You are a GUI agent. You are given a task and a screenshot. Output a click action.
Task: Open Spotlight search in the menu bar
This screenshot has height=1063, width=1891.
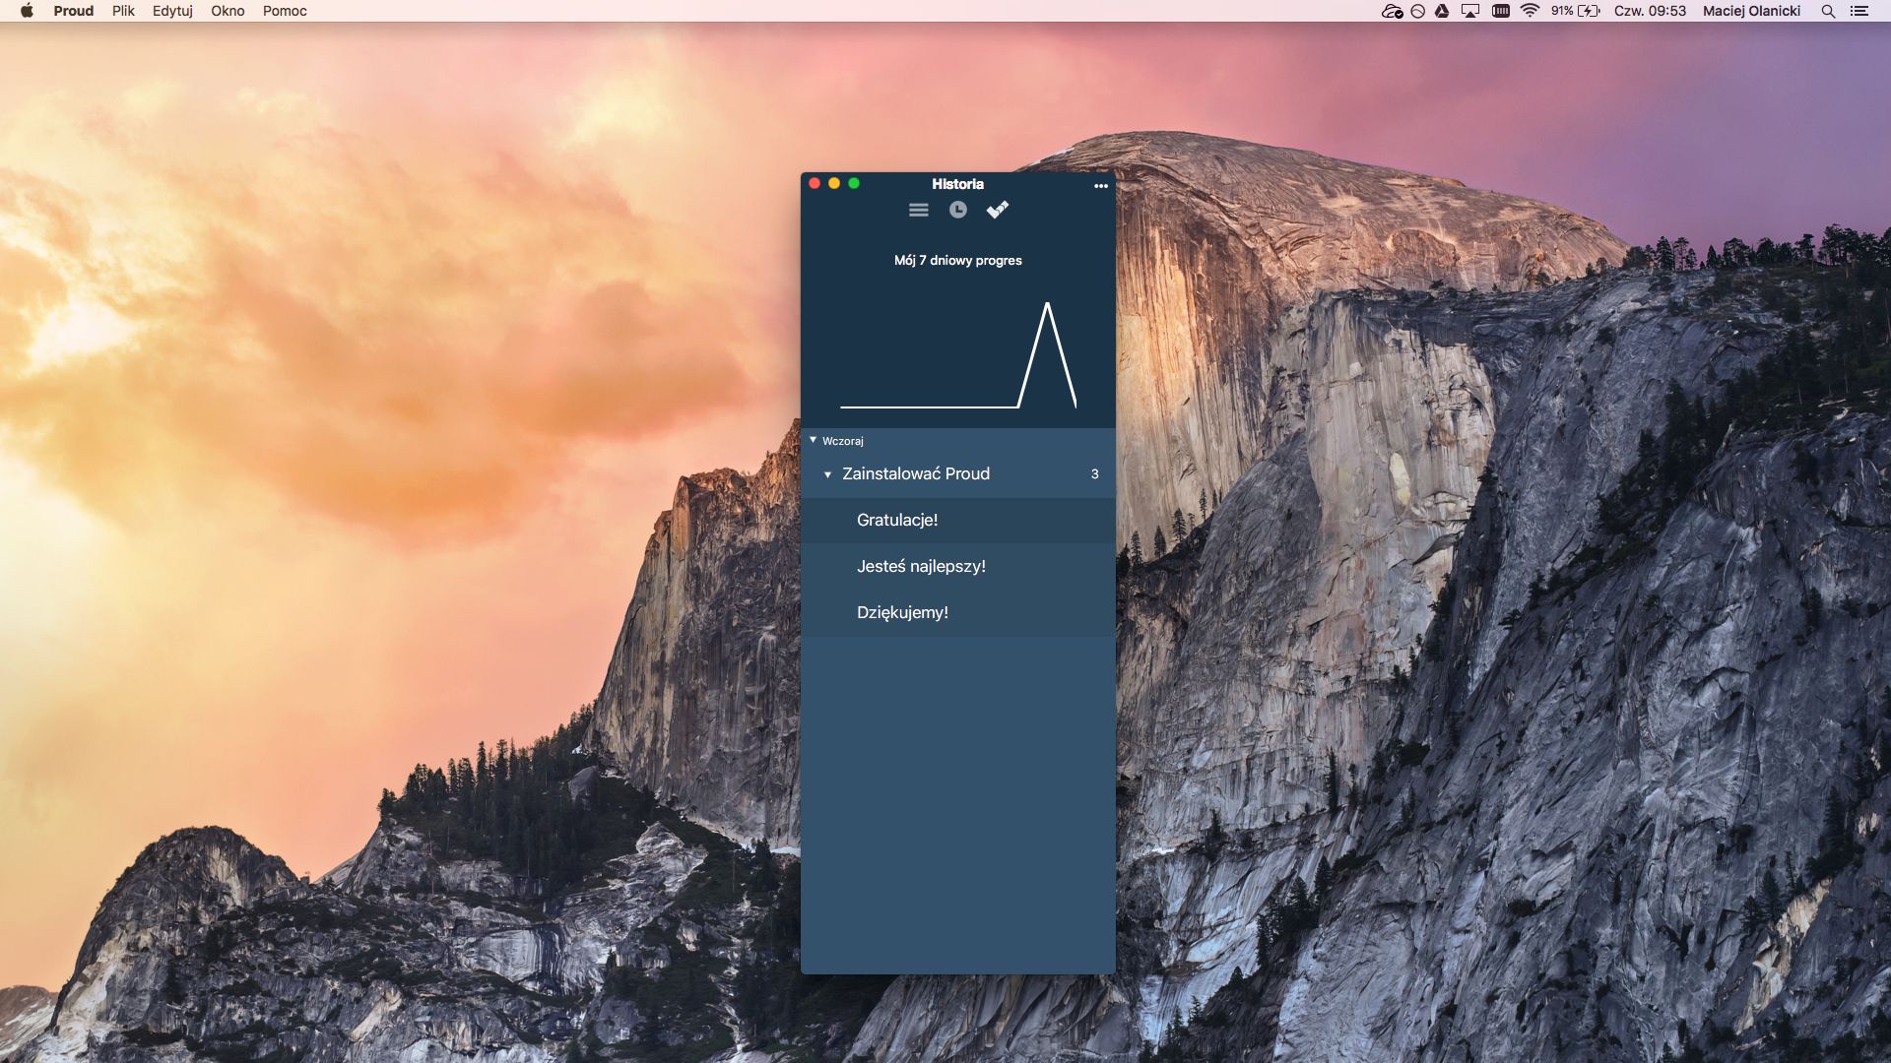(1828, 11)
